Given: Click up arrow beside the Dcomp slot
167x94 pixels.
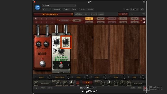Looking at the screenshot, I should (x=50, y=76).
